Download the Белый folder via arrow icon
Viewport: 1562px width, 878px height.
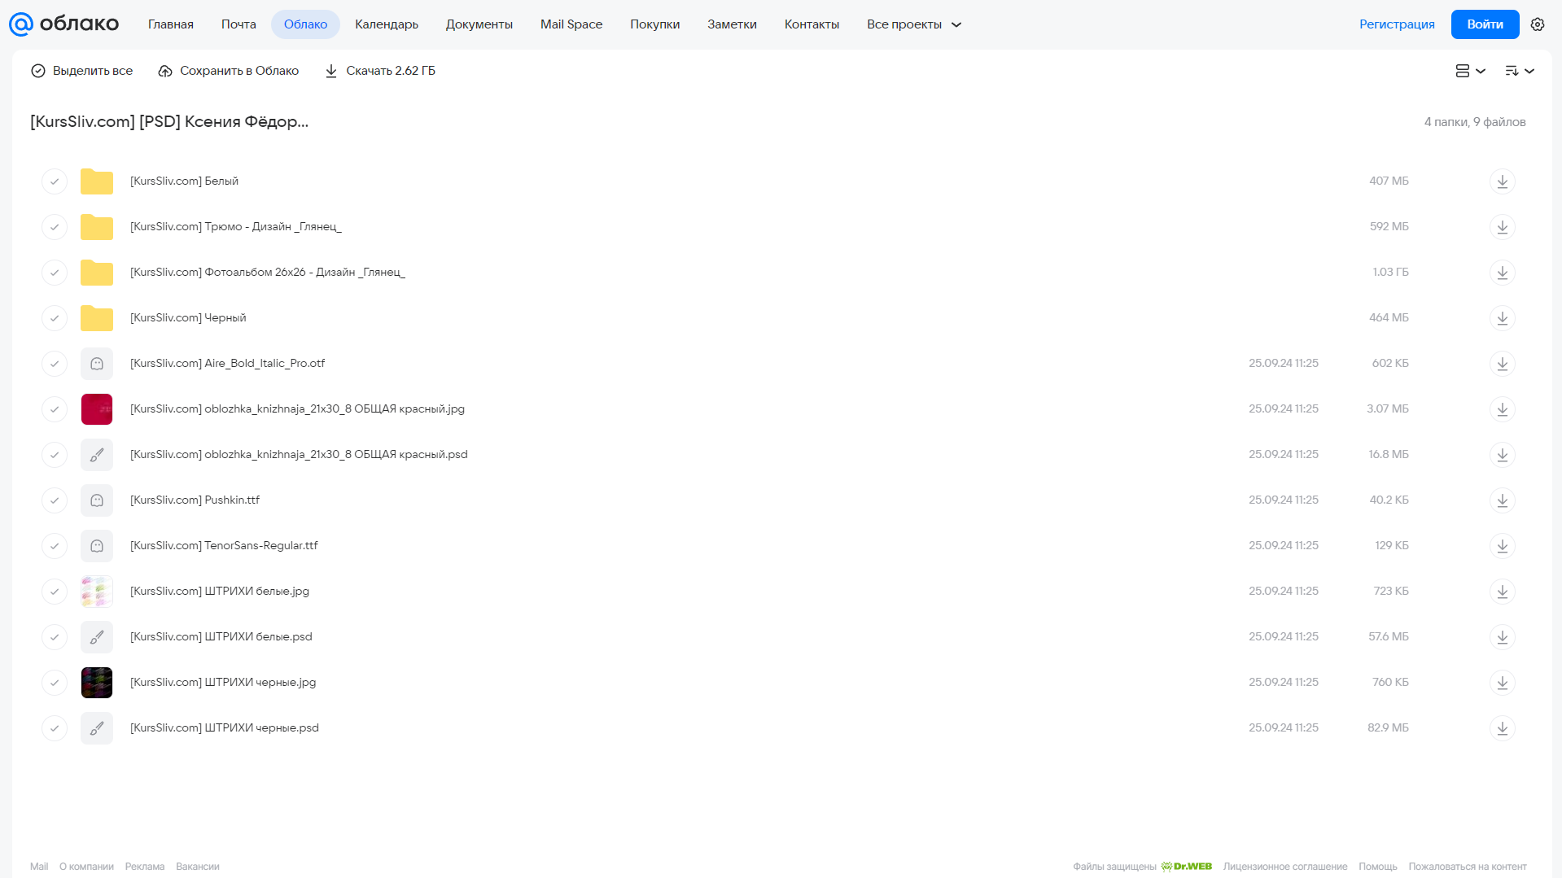[1502, 181]
